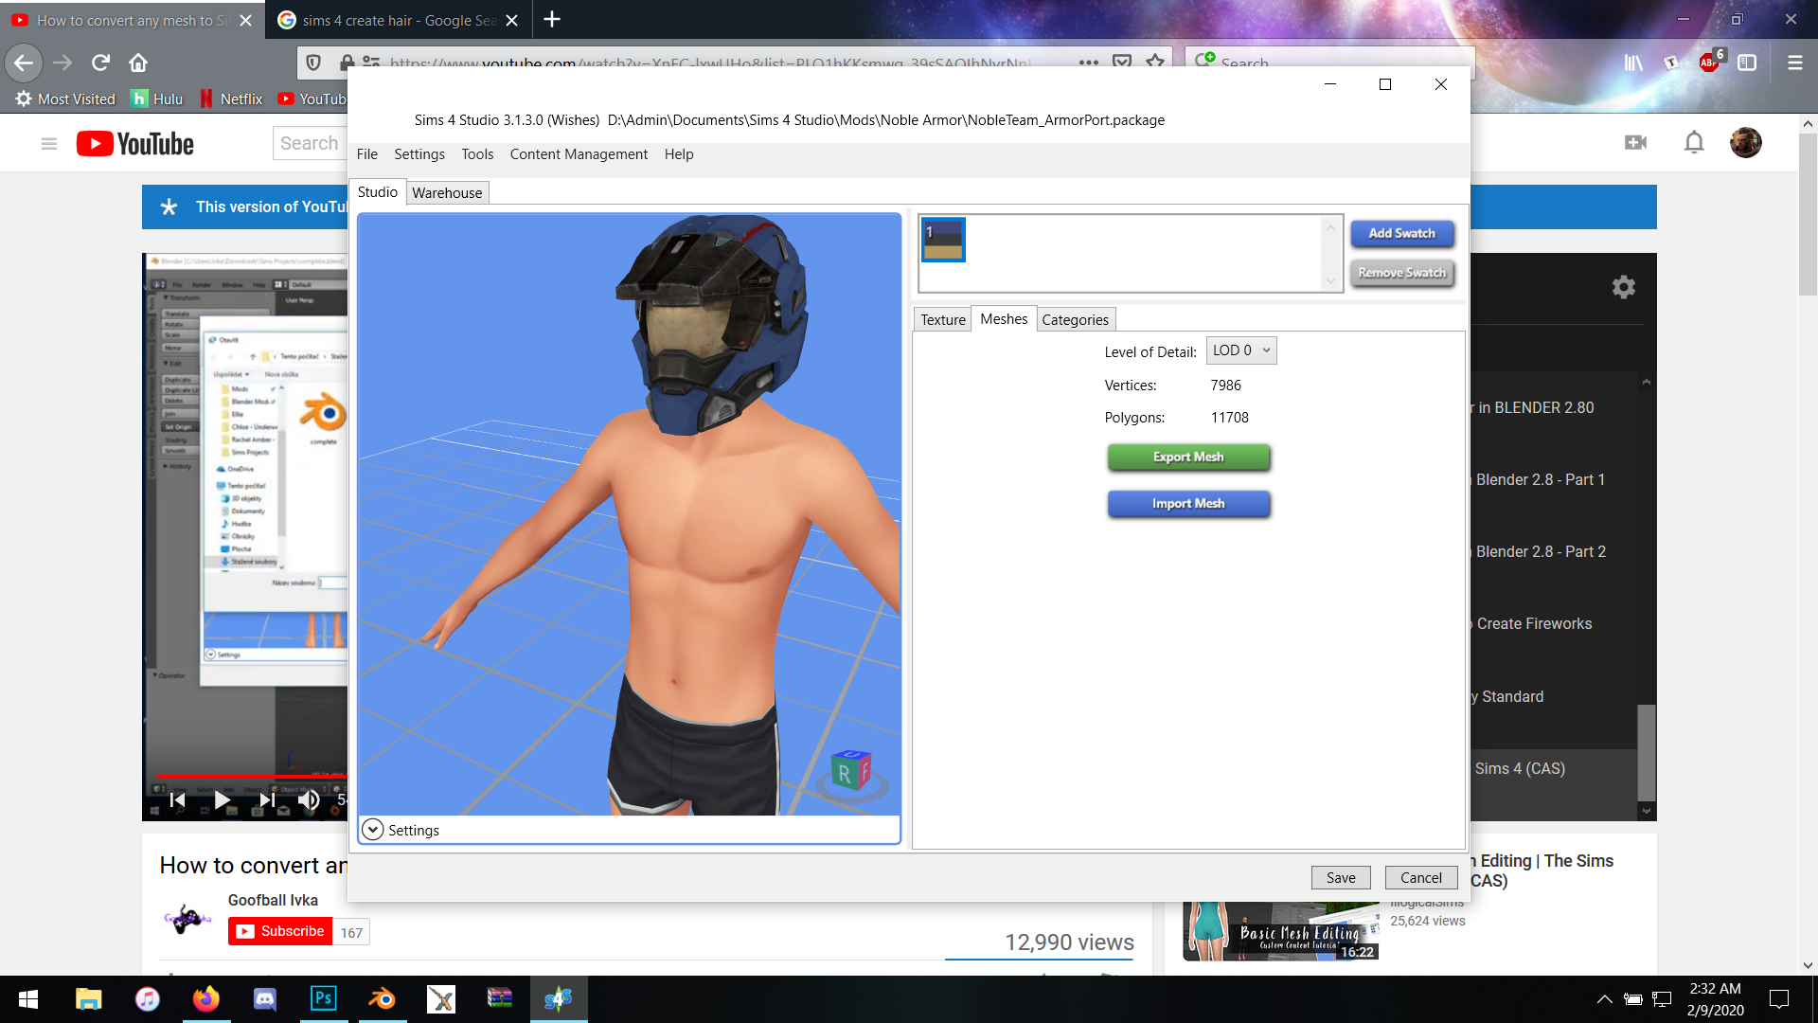Open page actions three-dot menu
This screenshot has width=1818, height=1023.
click(1089, 63)
